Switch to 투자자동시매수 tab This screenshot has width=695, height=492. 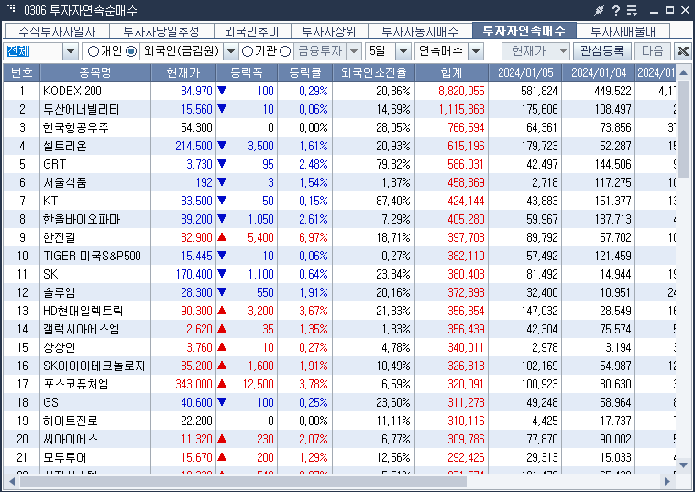coord(420,31)
